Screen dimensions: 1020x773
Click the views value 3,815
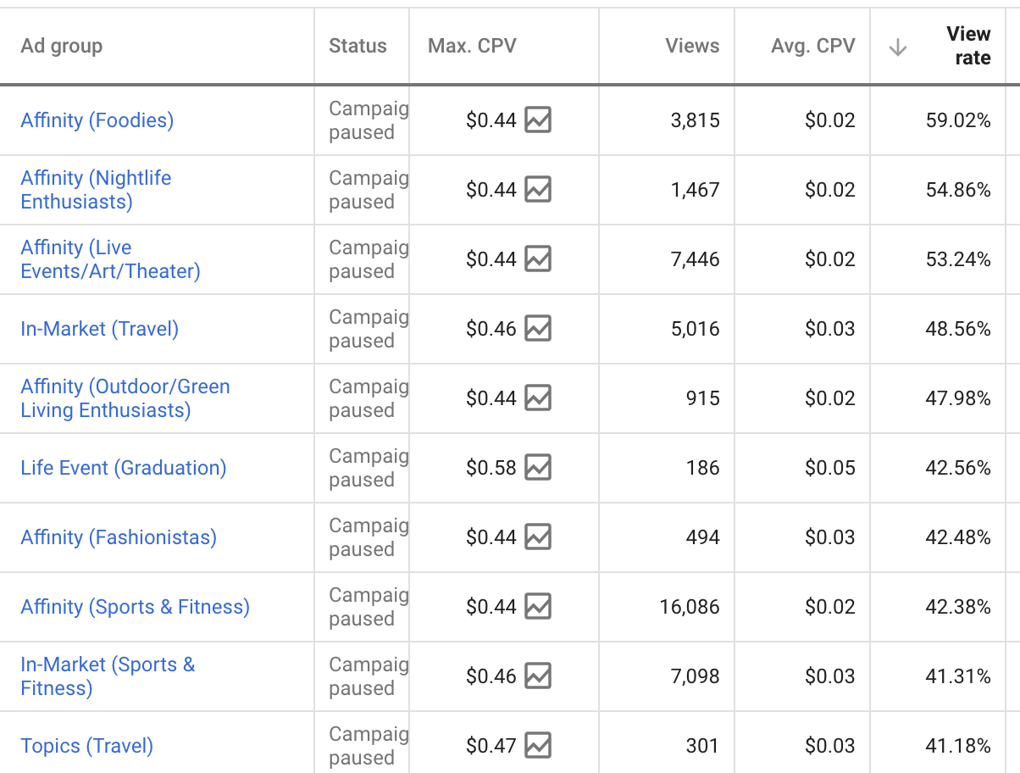[x=696, y=120]
